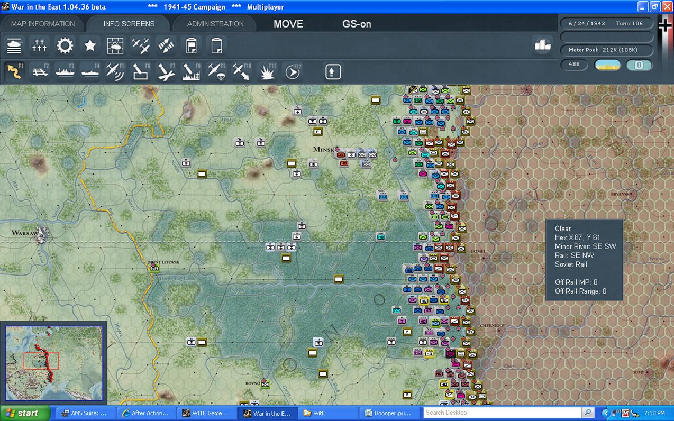Open the losses screen (crosses icon)

point(40,45)
